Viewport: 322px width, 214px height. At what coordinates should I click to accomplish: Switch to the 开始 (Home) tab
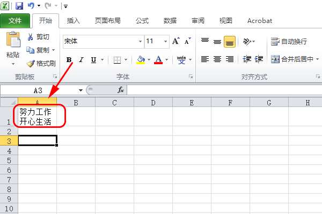click(46, 20)
